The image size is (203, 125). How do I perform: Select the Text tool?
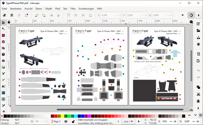(x=3, y=86)
